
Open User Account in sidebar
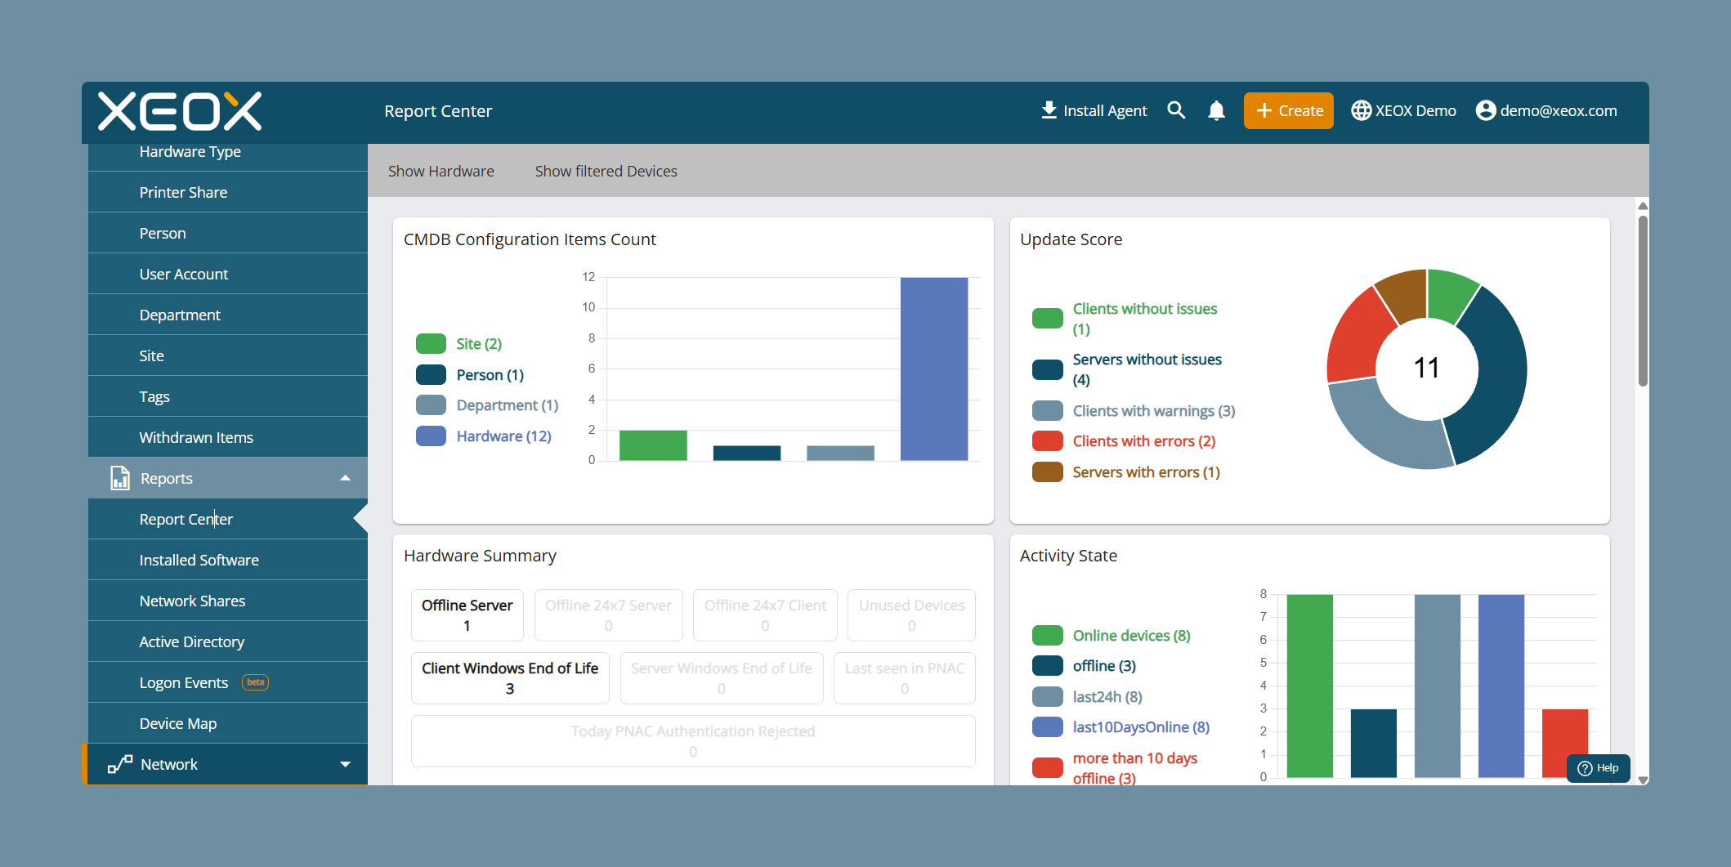click(x=228, y=274)
